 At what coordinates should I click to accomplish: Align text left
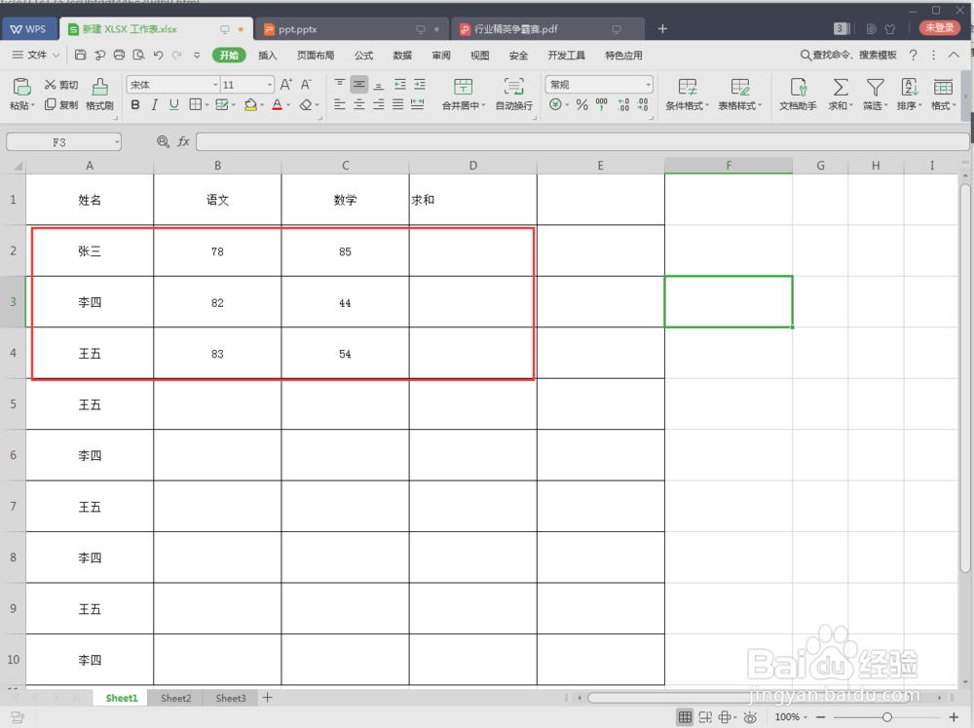coord(339,104)
